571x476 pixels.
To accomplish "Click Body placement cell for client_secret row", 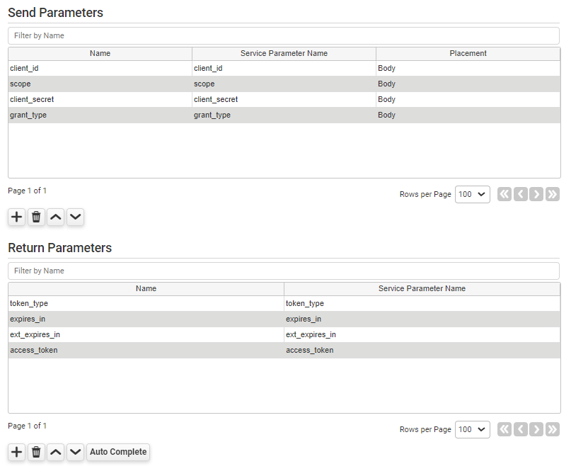I will coord(468,99).
